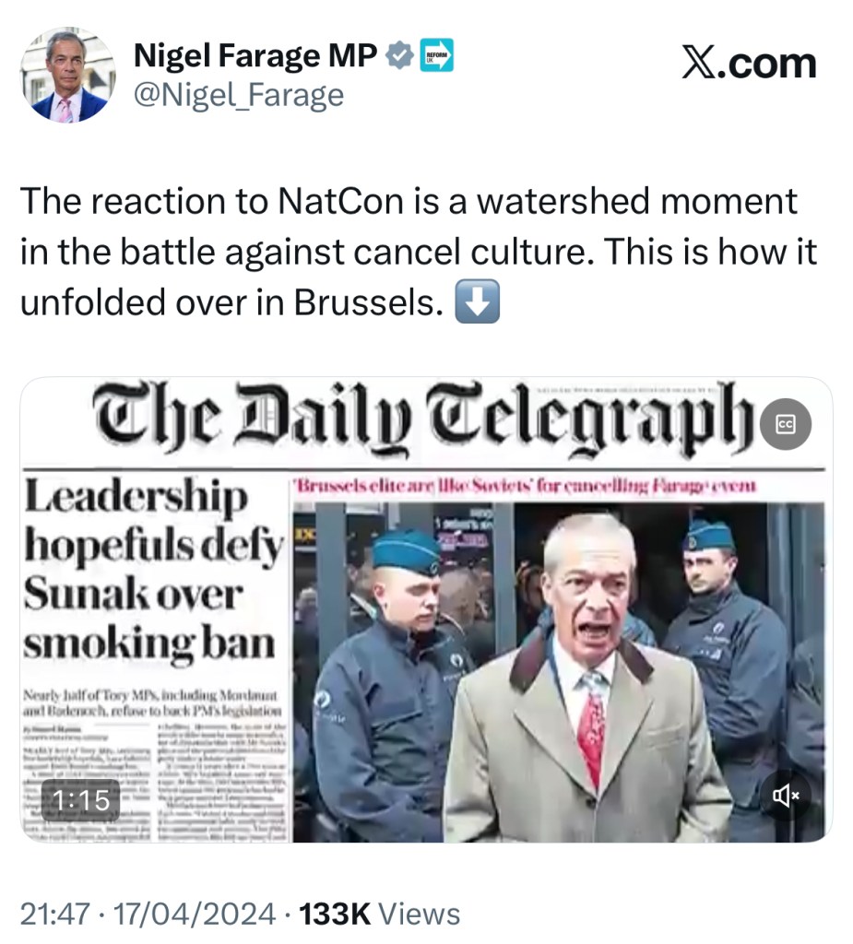Play the Daily Telegraph video thumbnail
This screenshot has width=853, height=944.
point(426,609)
